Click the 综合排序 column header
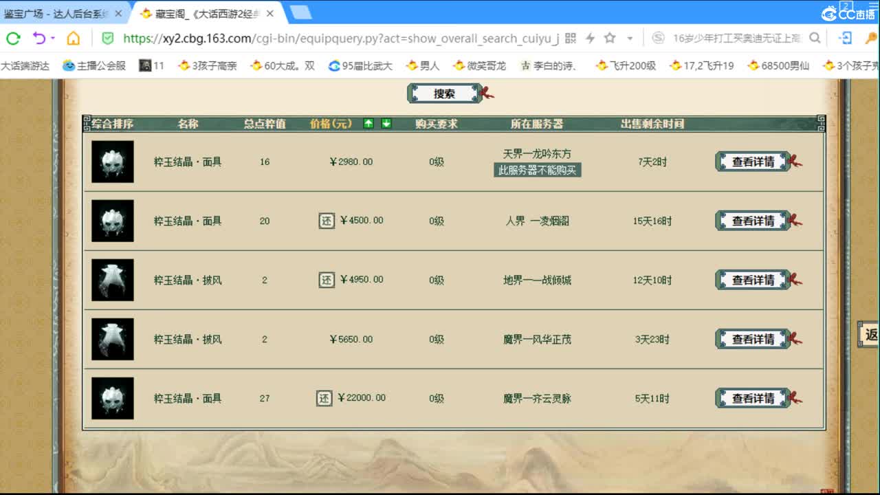 coord(113,124)
